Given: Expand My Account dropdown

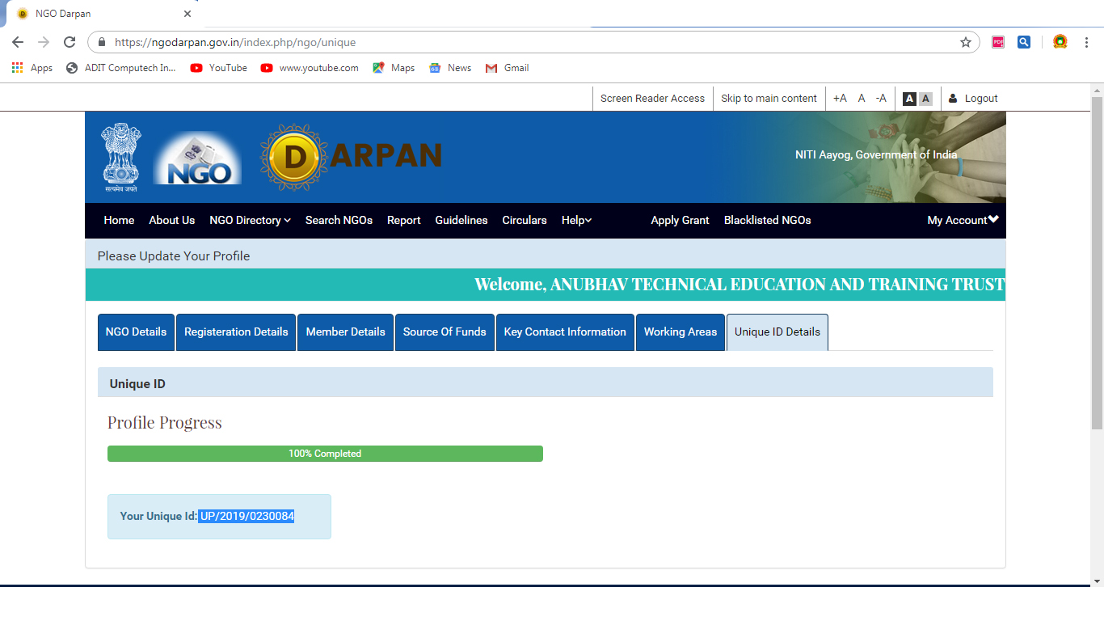Looking at the screenshot, I should pyautogui.click(x=963, y=220).
